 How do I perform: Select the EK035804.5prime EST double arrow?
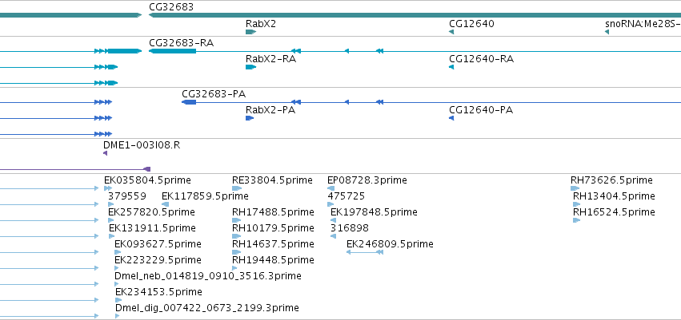108,188
